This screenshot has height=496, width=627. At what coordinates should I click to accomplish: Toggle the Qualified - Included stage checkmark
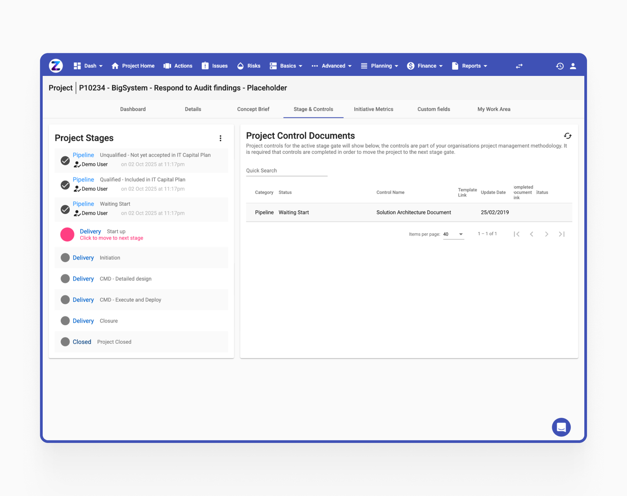(x=65, y=185)
